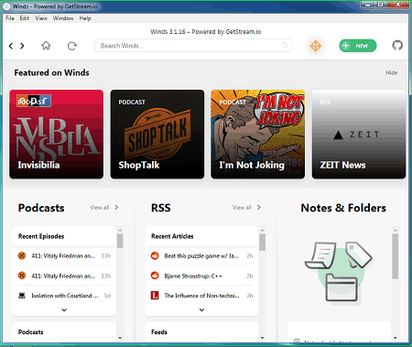This screenshot has height=347, width=412.
Task: Open The Influence of Non-techni... article
Action: click(x=202, y=296)
